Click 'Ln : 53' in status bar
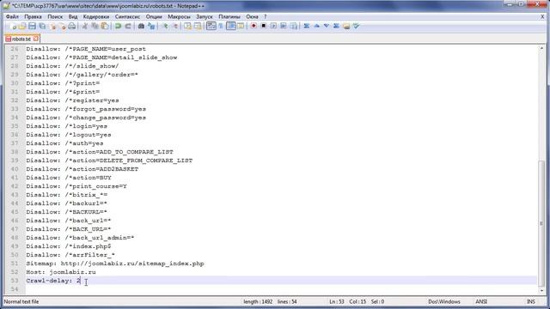This screenshot has height=309, width=550. (x=337, y=301)
